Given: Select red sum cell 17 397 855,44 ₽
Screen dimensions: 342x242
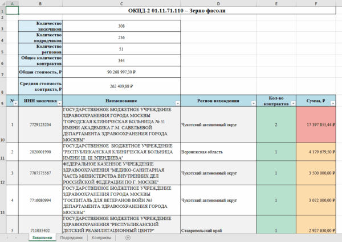Looking at the screenshot, I should tap(316, 124).
